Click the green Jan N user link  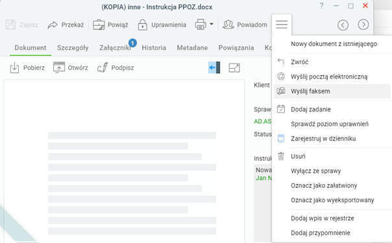[263, 178]
